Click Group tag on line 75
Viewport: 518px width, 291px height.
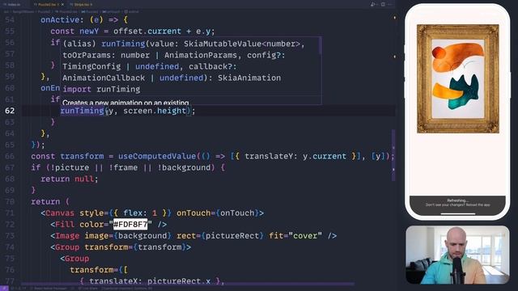pos(77,259)
